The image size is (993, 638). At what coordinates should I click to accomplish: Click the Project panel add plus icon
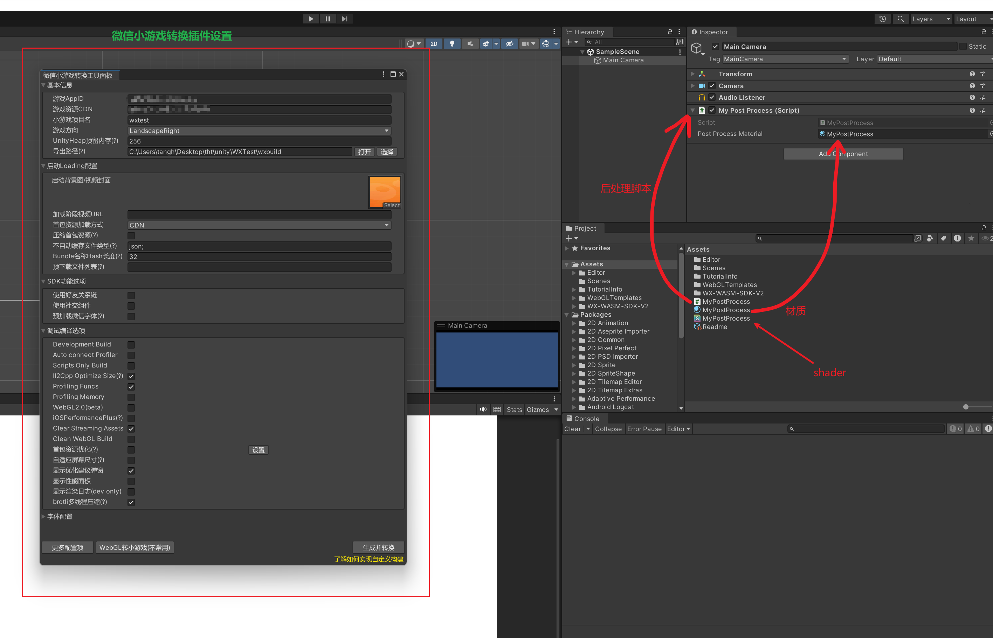[x=569, y=239]
